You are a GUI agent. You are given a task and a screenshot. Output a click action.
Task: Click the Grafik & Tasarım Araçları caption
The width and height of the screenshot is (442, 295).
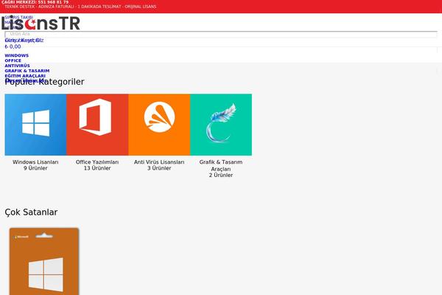(x=221, y=165)
